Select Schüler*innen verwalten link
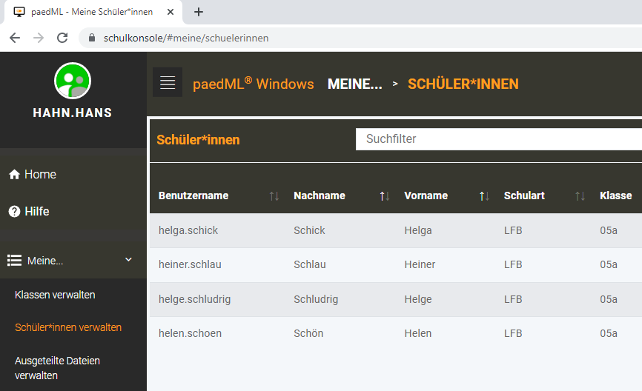The image size is (642, 391). (x=68, y=327)
